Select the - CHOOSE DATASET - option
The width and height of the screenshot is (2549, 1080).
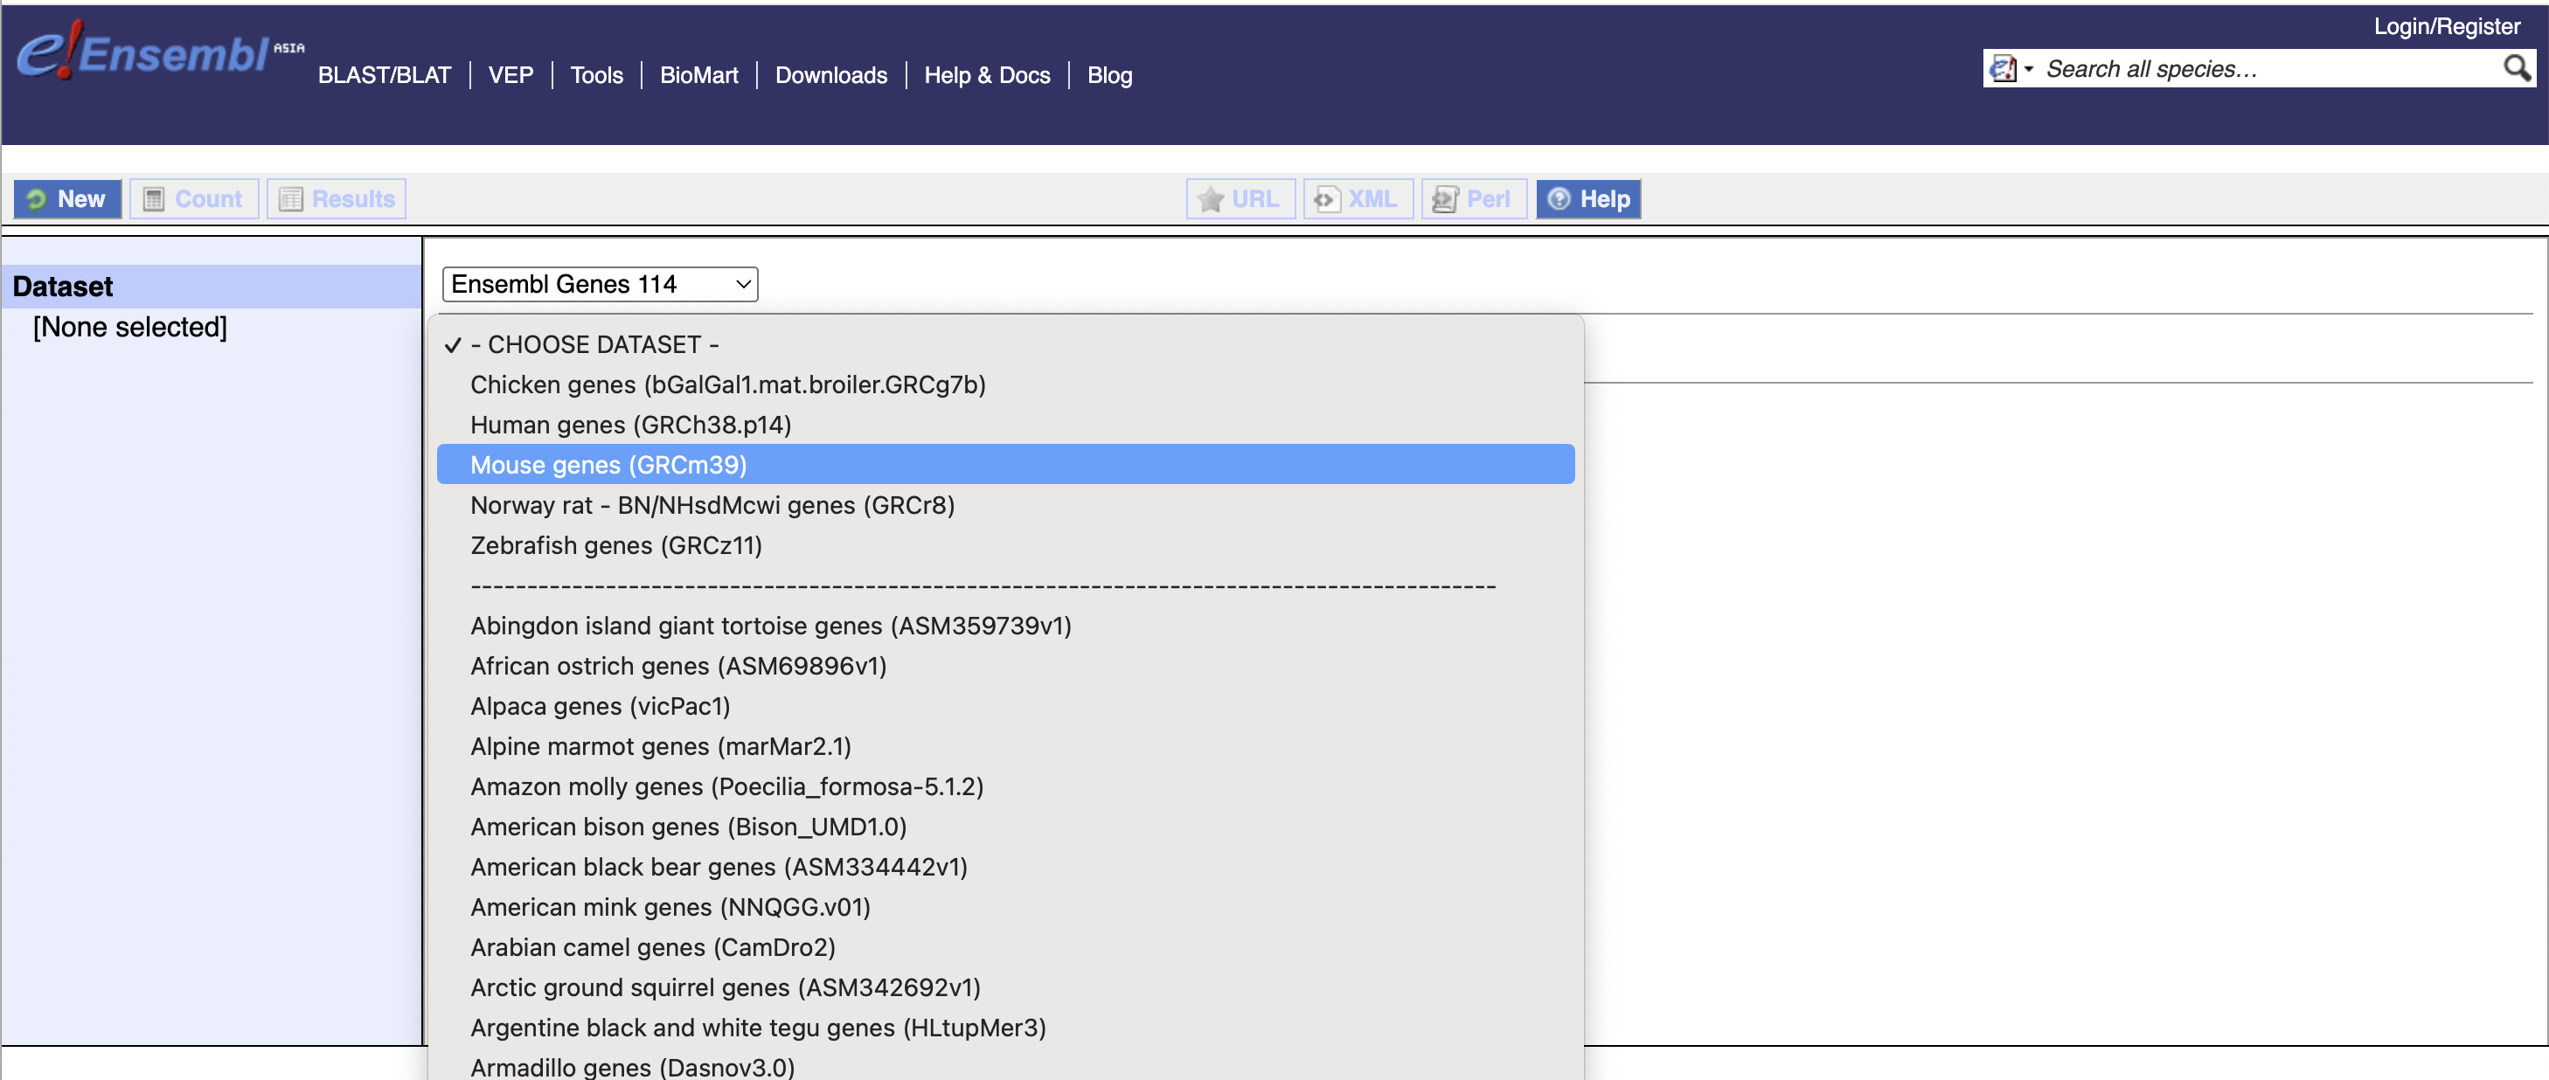click(1005, 344)
